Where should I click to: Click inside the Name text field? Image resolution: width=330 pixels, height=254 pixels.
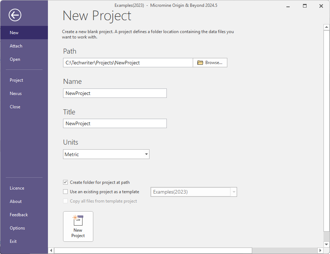(115, 93)
